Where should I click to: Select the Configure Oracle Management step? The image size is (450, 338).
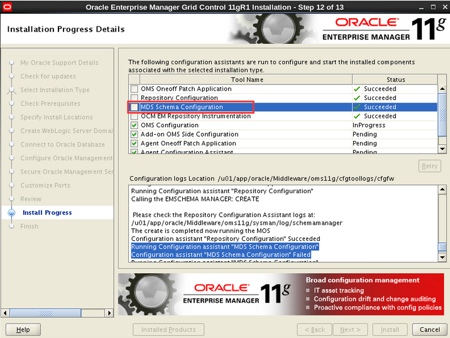coord(66,158)
